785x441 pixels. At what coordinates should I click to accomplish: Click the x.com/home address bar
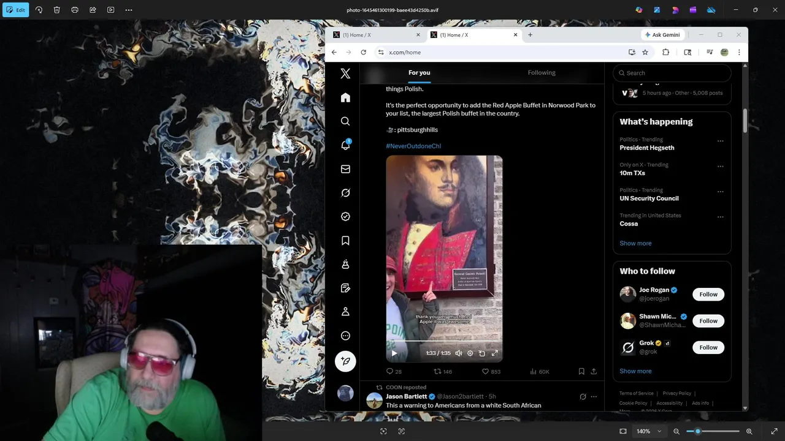503,52
